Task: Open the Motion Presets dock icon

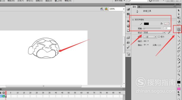Action: (x=128, y=47)
